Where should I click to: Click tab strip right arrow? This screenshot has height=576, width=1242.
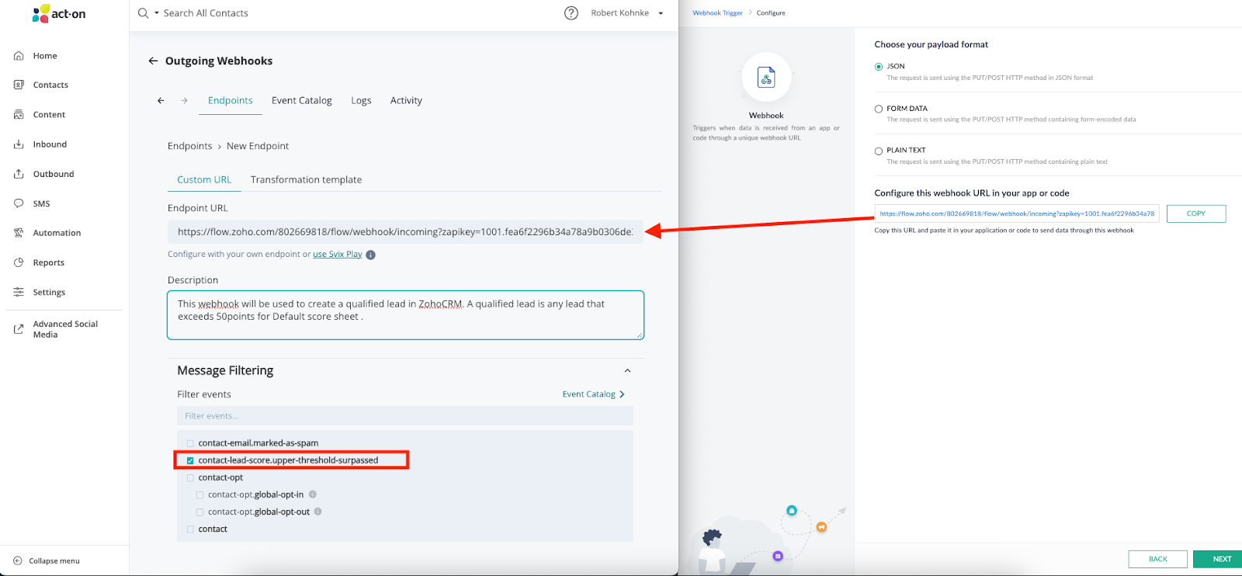(185, 100)
